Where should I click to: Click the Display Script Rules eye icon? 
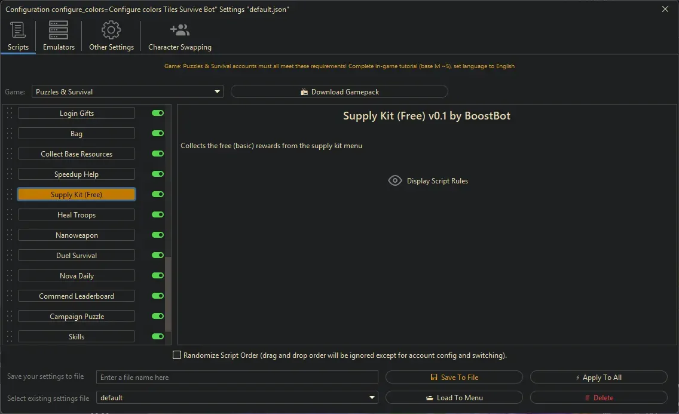[394, 180]
